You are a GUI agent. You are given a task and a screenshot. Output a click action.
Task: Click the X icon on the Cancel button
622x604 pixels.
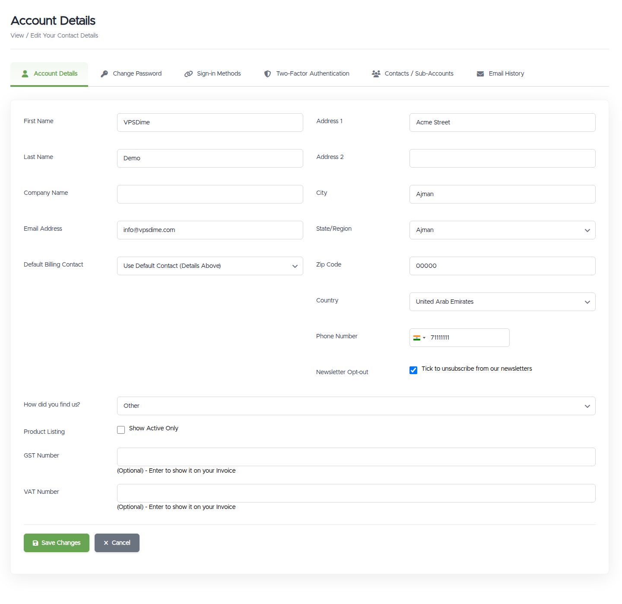point(106,543)
